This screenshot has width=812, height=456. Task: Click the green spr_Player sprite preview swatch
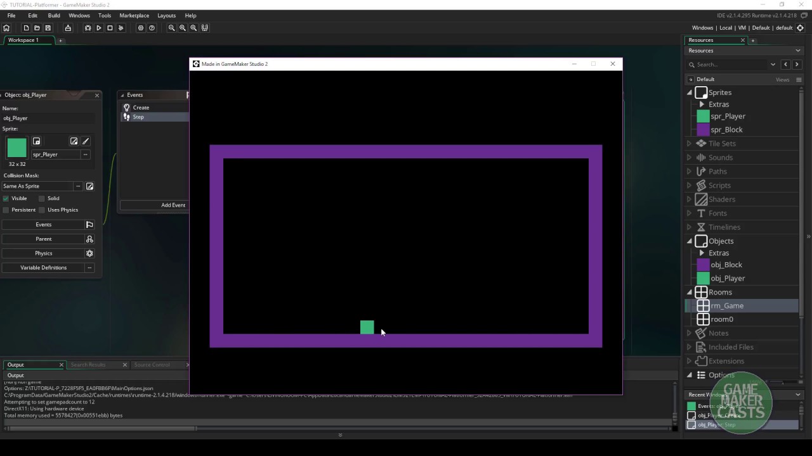coord(17,148)
